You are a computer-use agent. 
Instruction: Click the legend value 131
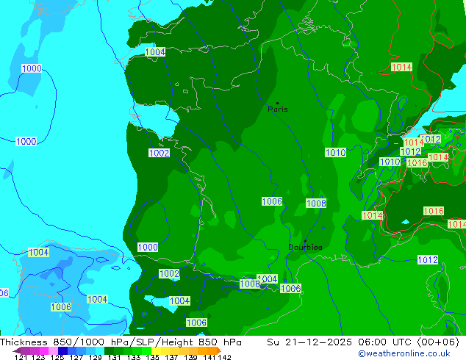[x=115, y=357]
